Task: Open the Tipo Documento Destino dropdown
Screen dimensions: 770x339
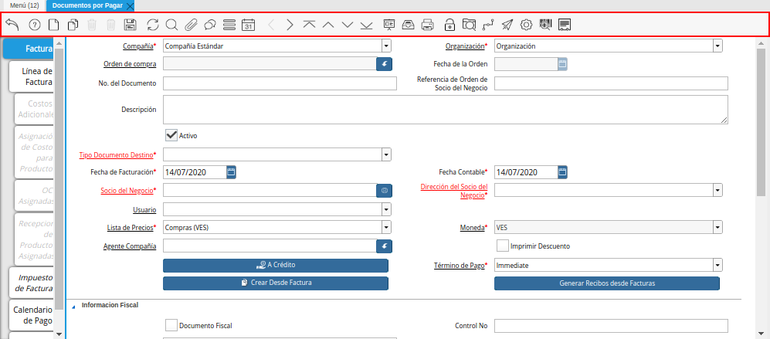Action: tap(386, 155)
